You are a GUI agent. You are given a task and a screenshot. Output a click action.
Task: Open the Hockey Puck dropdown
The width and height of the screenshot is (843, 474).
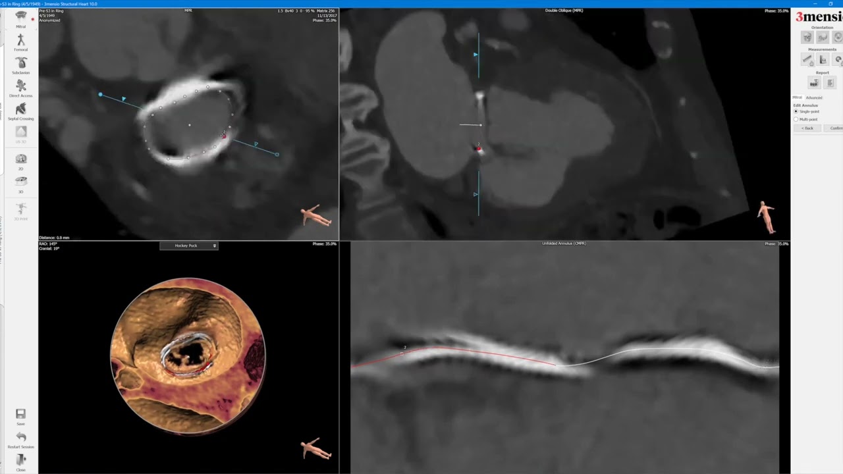(189, 246)
